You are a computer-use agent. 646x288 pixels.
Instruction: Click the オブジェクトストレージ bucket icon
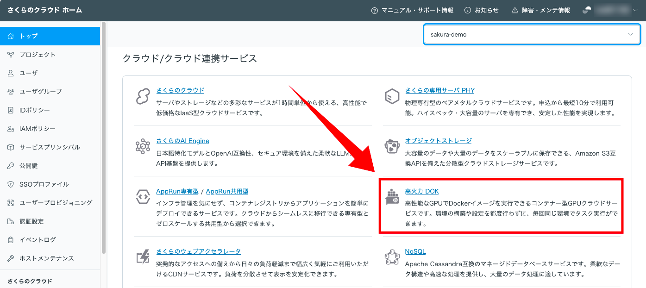pyautogui.click(x=392, y=147)
